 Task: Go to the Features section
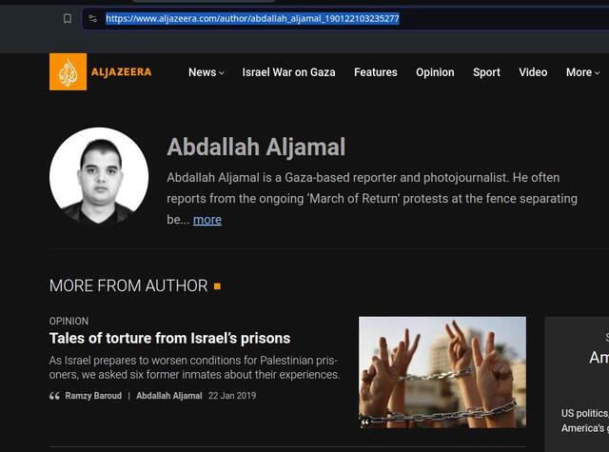tap(376, 72)
